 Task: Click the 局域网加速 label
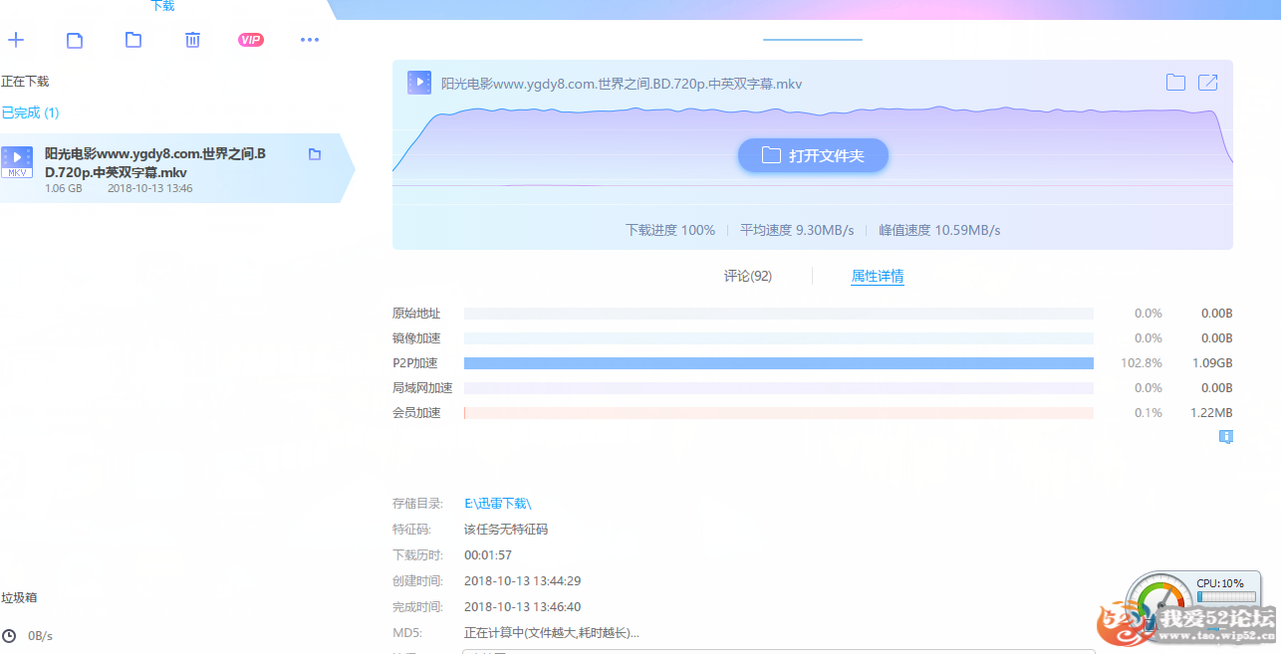click(x=422, y=388)
